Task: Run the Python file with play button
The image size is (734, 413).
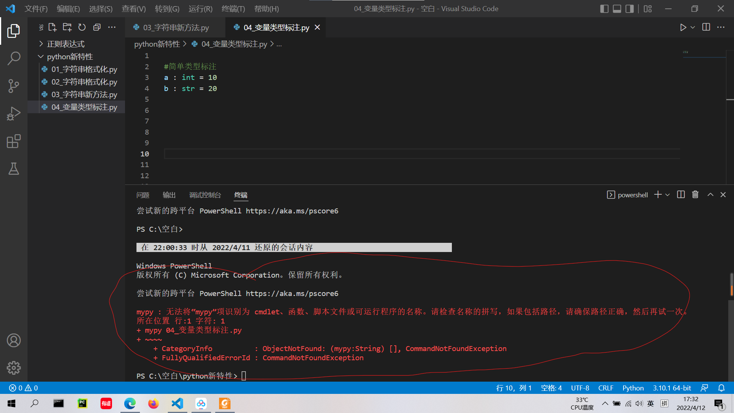Action: pos(683,27)
